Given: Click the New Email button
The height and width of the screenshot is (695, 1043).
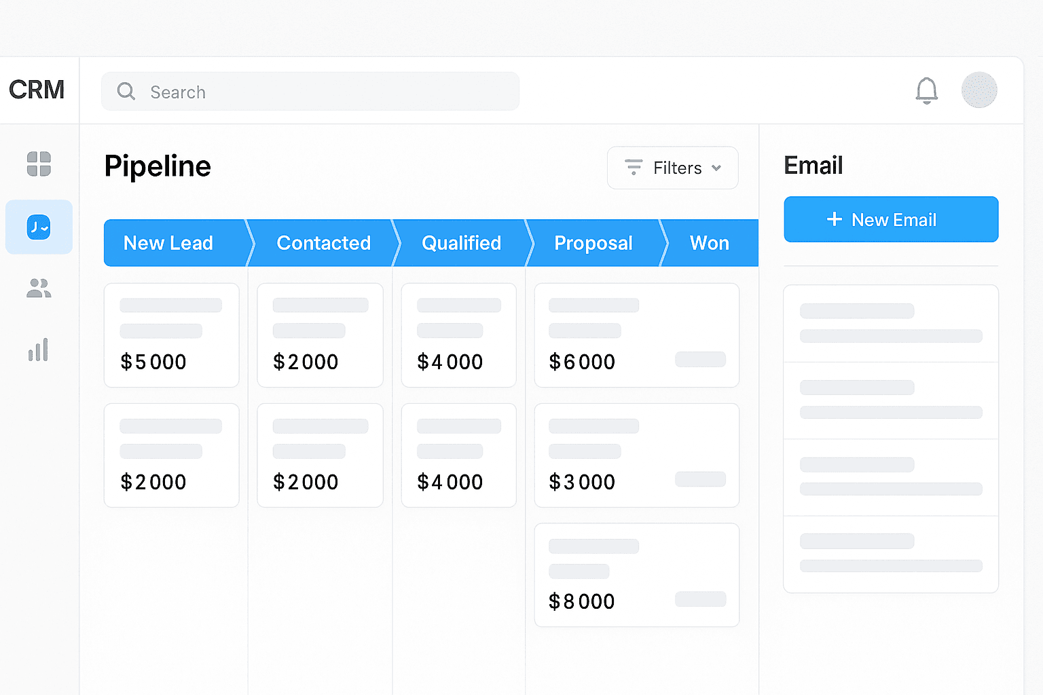Looking at the screenshot, I should point(890,219).
